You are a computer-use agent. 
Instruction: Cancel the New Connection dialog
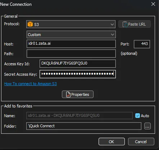(141, 142)
